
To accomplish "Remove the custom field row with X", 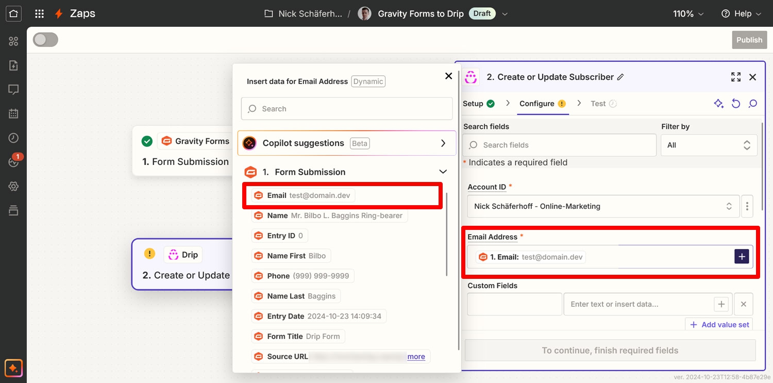I will click(744, 304).
